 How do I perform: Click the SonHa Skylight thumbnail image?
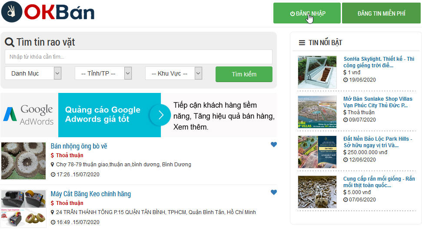(317, 72)
